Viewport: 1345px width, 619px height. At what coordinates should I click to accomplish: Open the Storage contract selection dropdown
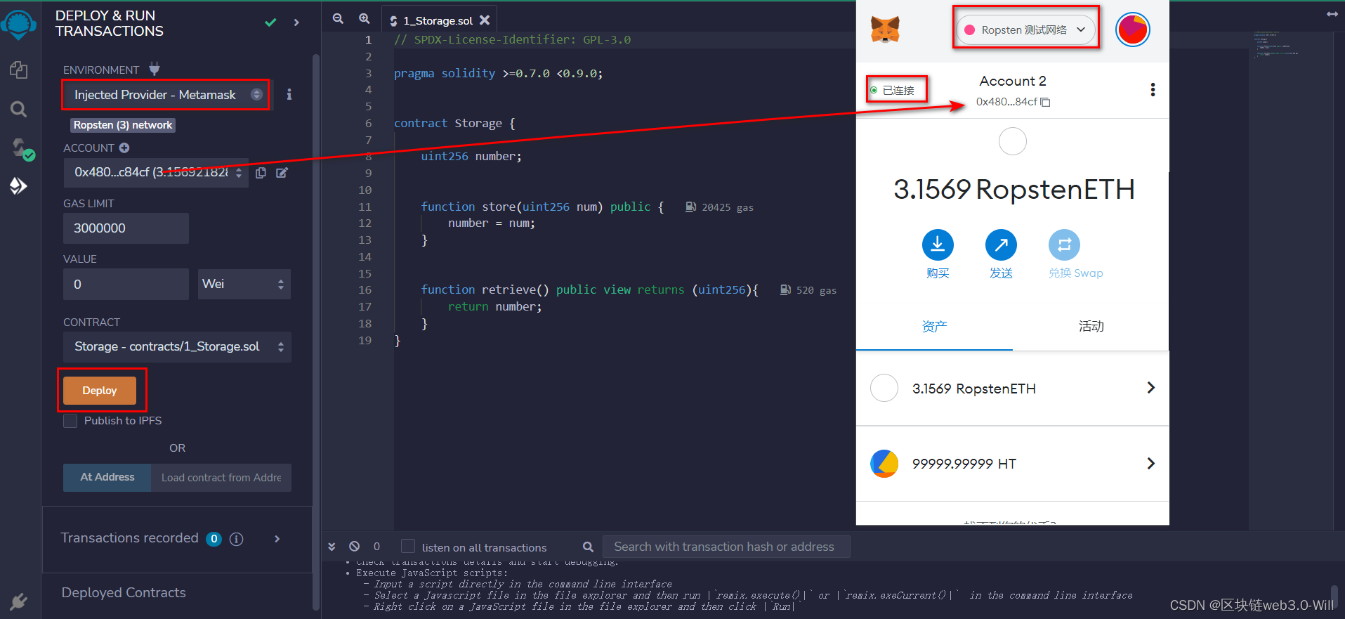pyautogui.click(x=177, y=347)
